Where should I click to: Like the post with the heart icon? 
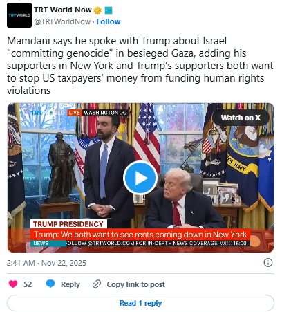[13, 284]
